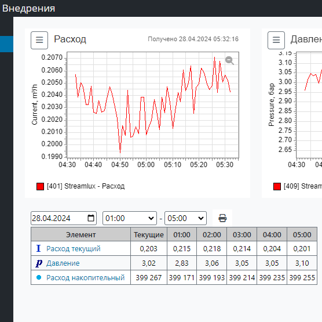Click the 01:00 column header
The height and width of the screenshot is (322, 322).
[x=182, y=234]
